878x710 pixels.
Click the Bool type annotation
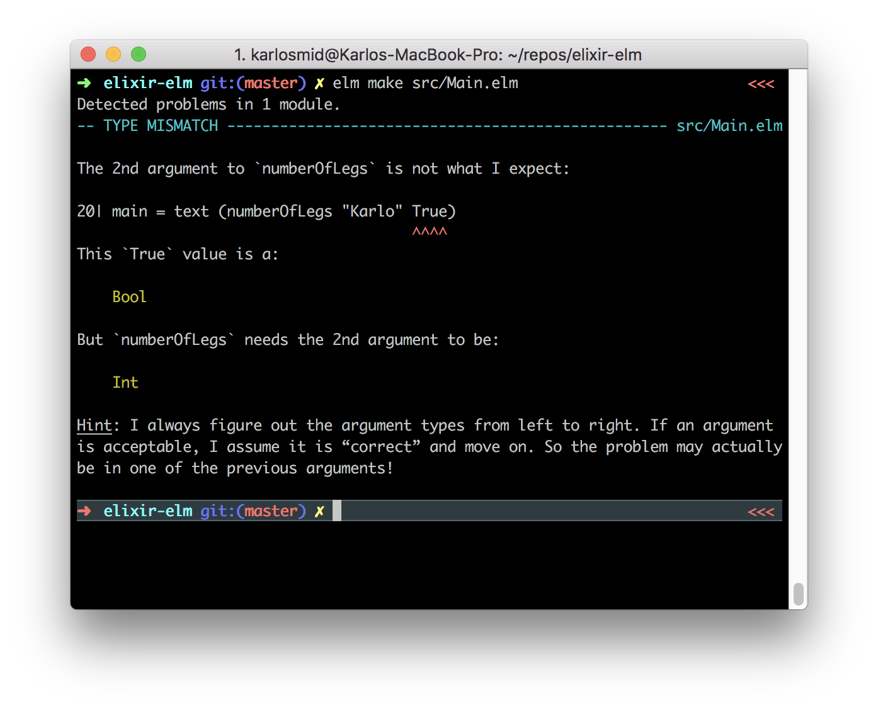pyautogui.click(x=129, y=296)
